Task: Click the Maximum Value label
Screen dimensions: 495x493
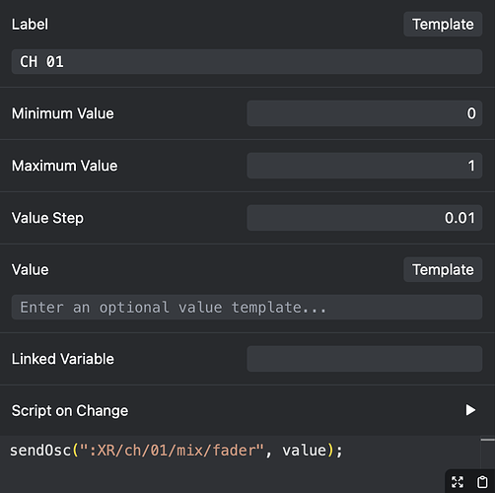Action: [64, 166]
